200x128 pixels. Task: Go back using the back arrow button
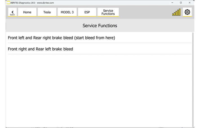tap(12, 12)
